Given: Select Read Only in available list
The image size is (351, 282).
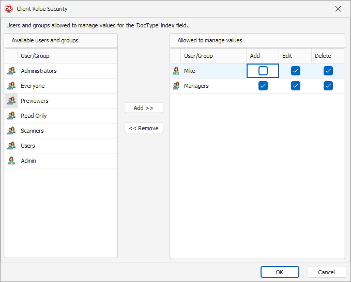Looking at the screenshot, I should [60, 116].
